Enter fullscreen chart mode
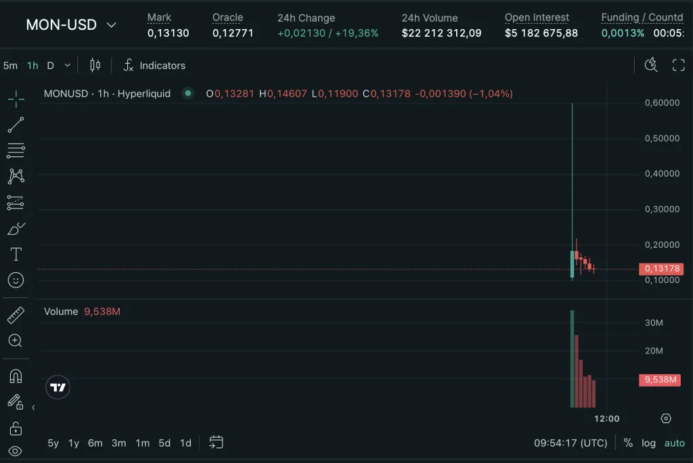This screenshot has height=463, width=693. [678, 65]
